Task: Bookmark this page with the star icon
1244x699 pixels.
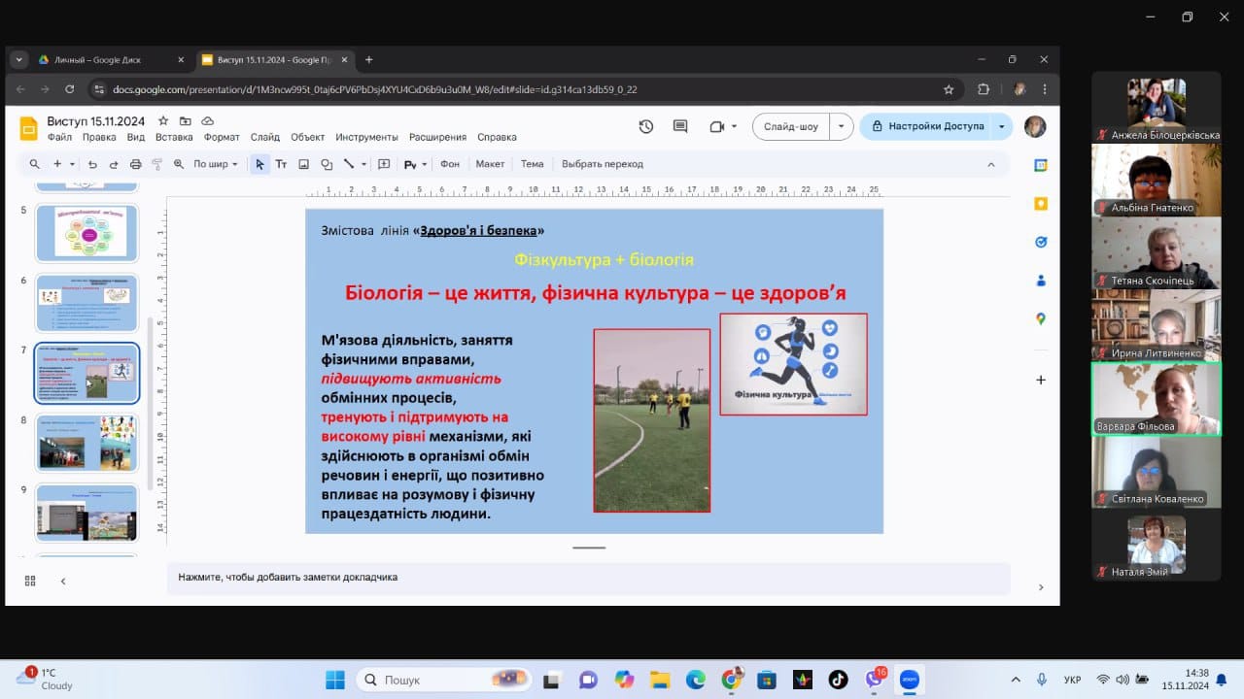Action: (x=949, y=89)
